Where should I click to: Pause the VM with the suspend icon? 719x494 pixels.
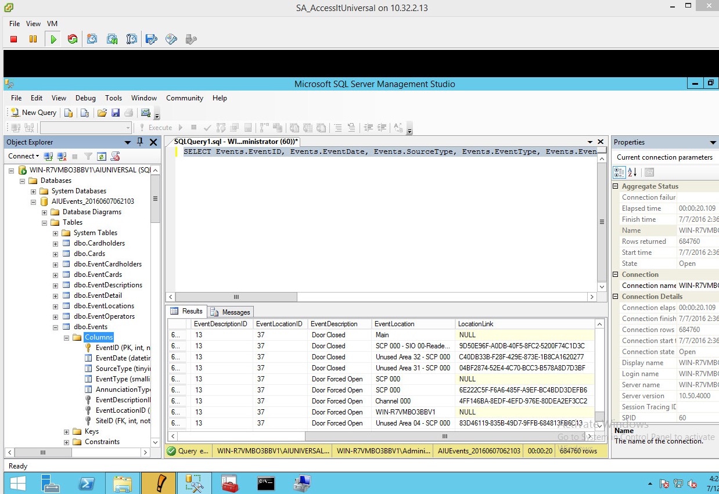[x=33, y=39]
